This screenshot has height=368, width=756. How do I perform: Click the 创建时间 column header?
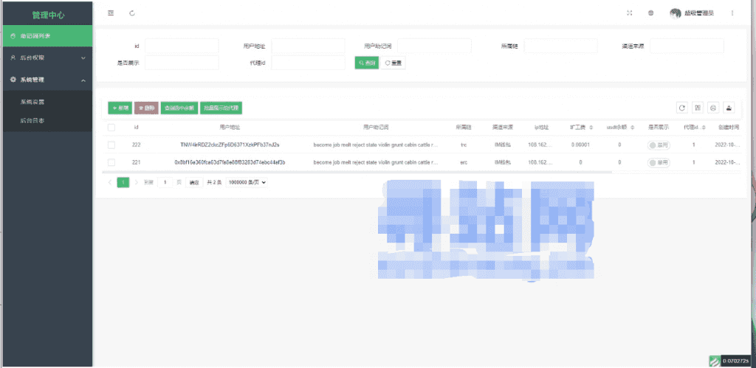[x=727, y=127]
